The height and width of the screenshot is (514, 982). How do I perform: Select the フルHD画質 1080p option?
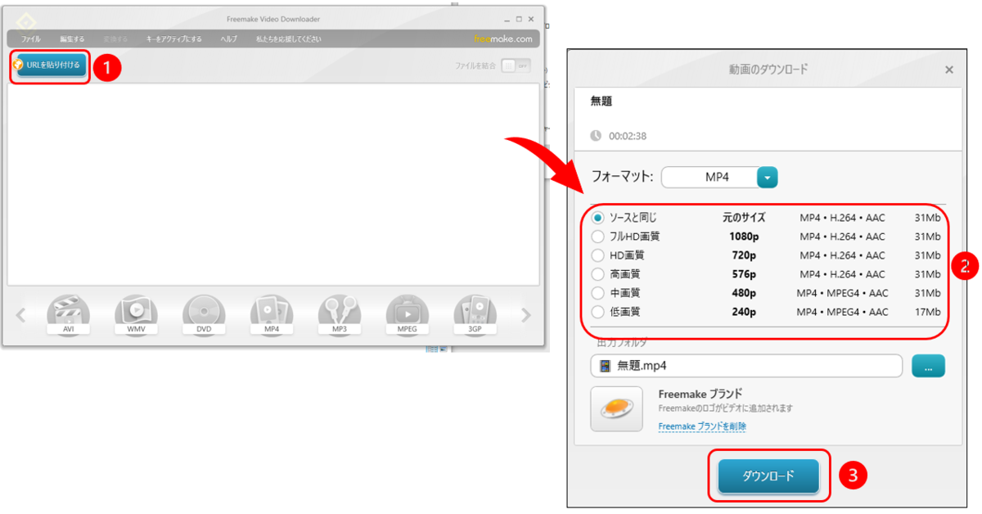point(598,237)
